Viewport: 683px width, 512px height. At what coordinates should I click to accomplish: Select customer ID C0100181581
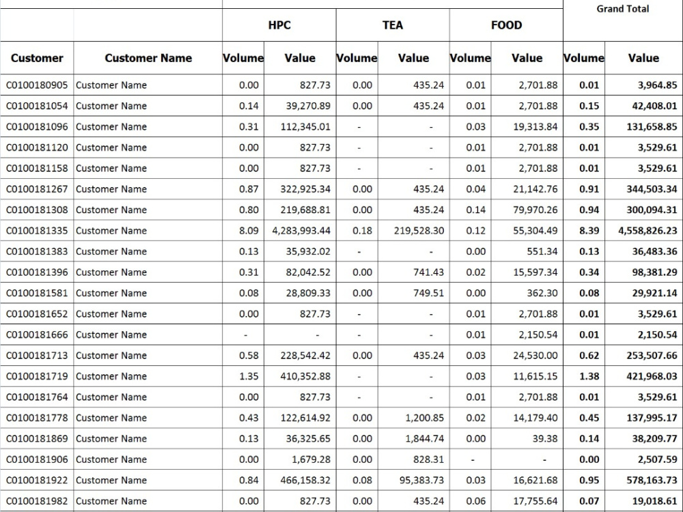coord(37,294)
